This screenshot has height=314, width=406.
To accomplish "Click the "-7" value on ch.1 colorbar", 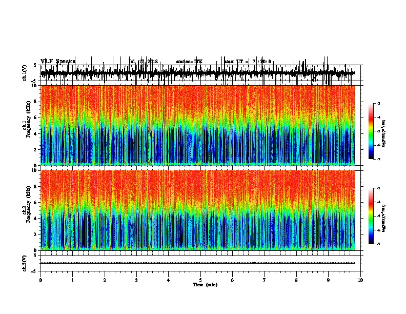I will (x=378, y=159).
